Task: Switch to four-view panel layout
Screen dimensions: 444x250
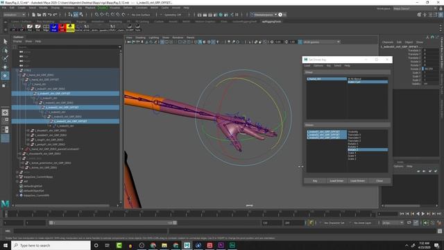Action: 5,121
